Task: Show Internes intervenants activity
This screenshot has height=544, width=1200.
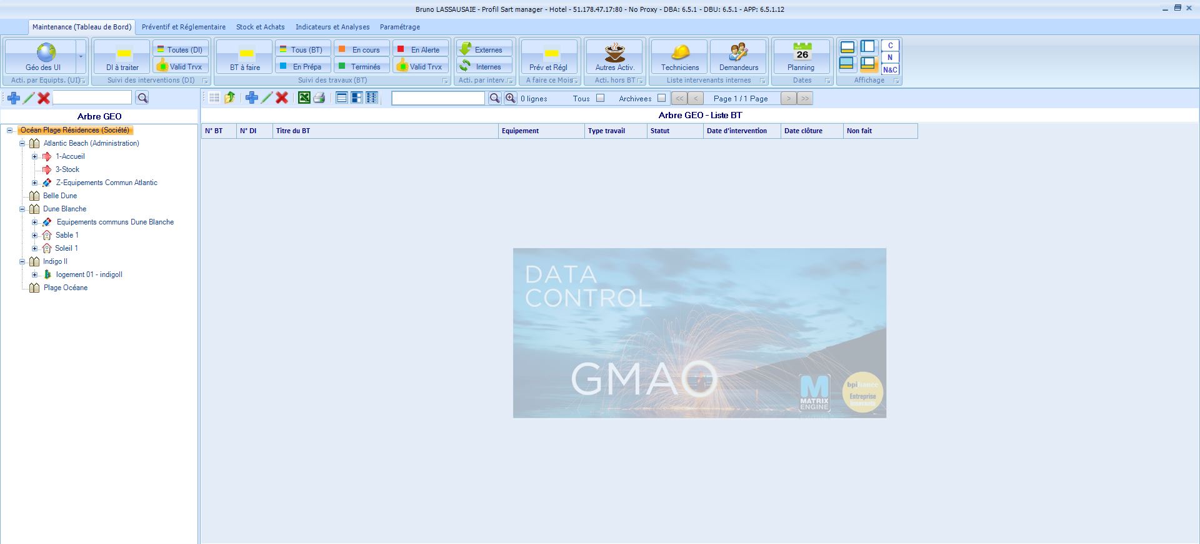Action: coord(484,66)
